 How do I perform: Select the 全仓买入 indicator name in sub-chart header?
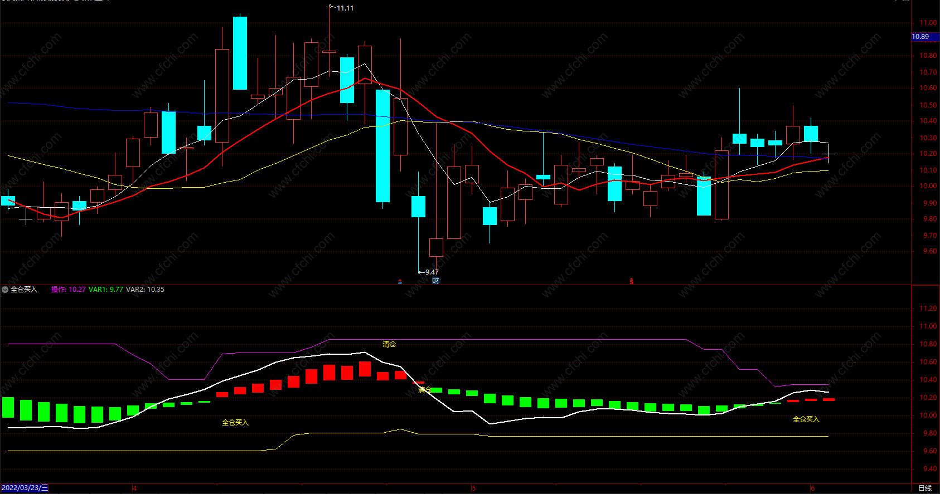tap(24, 290)
